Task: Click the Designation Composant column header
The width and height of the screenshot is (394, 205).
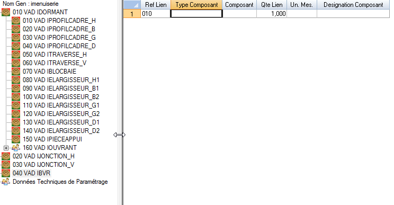Action: (353, 5)
